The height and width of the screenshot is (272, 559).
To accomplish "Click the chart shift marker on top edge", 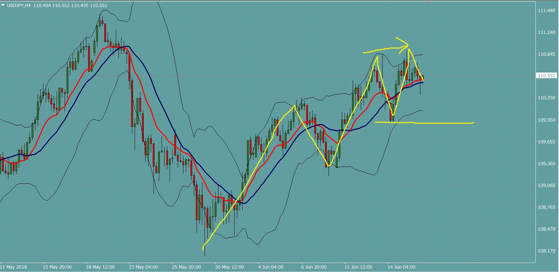I will click(428, 3).
